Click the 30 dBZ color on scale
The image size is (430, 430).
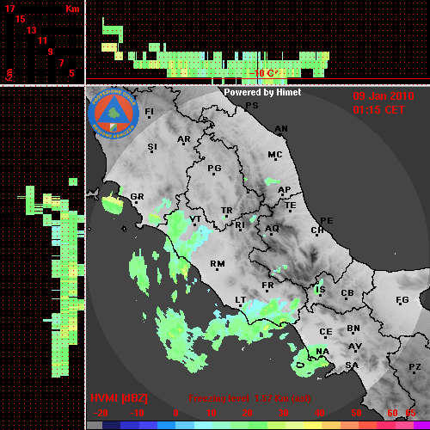pyautogui.click(x=283, y=425)
